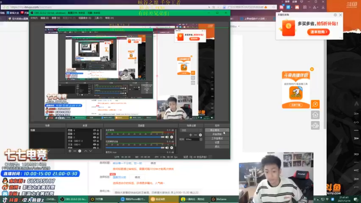Viewport: 361px width, 203px height.
Task: Toggle visibility of the 图像 2 source
Action: point(94,138)
